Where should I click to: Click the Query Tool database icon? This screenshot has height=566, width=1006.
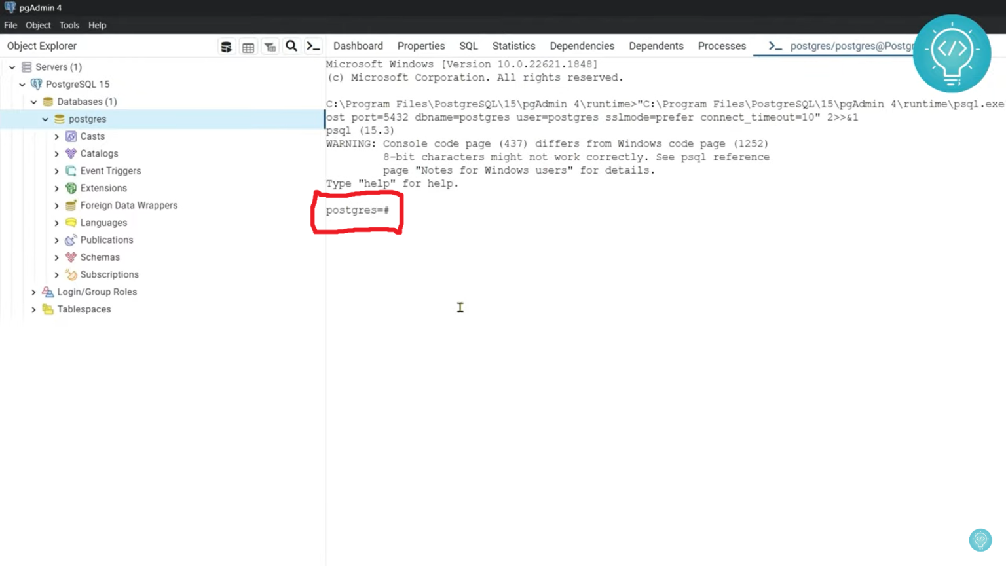click(226, 47)
